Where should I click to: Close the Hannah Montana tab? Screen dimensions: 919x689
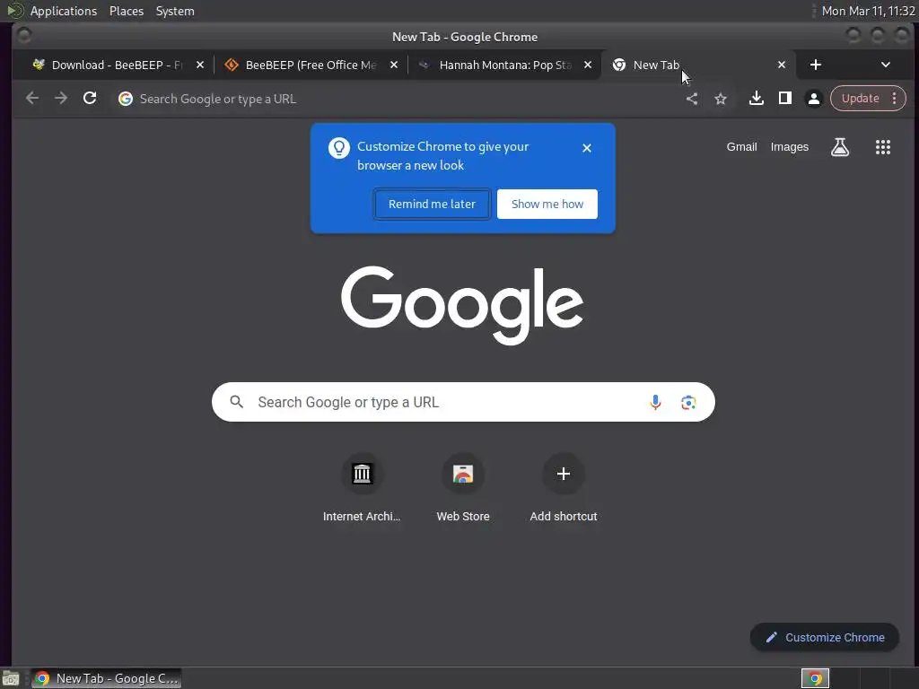[588, 65]
